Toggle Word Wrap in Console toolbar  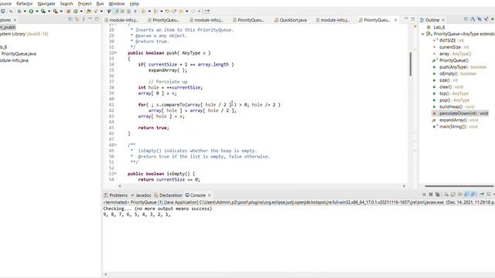pyautogui.click(x=459, y=195)
